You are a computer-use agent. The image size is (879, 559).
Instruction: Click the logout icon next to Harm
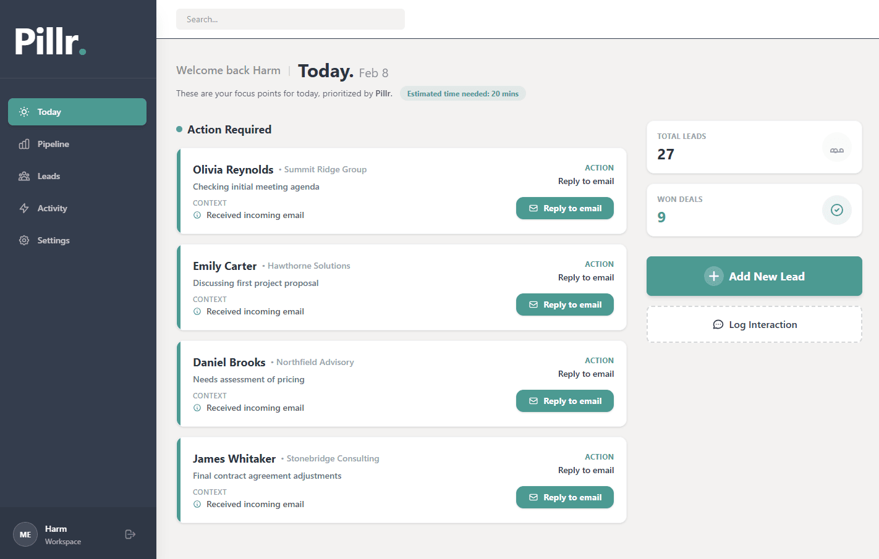[x=130, y=534]
